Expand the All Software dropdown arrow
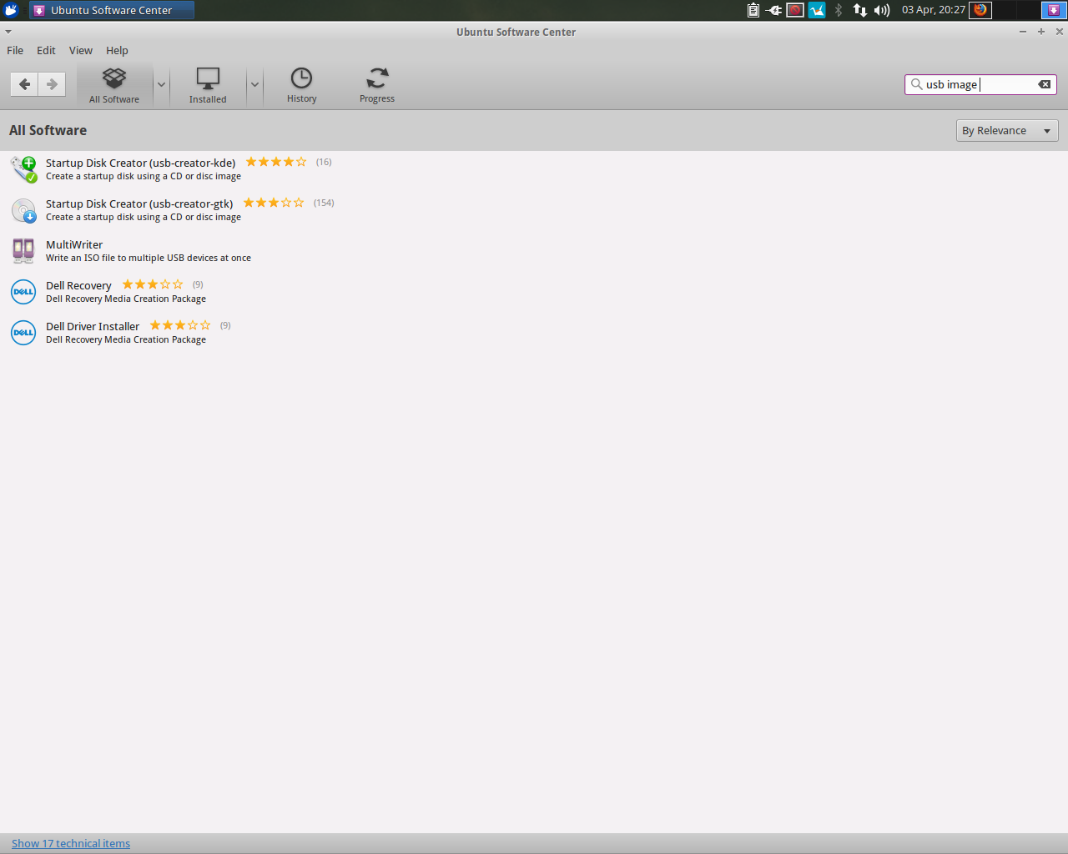Viewport: 1068px width, 854px height. click(x=161, y=85)
